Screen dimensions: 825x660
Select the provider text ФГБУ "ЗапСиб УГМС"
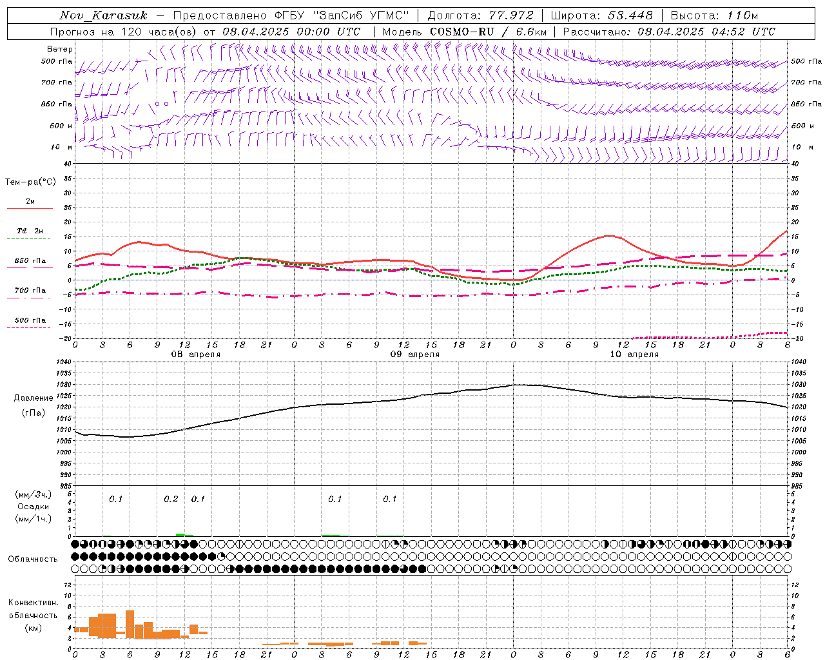[342, 15]
